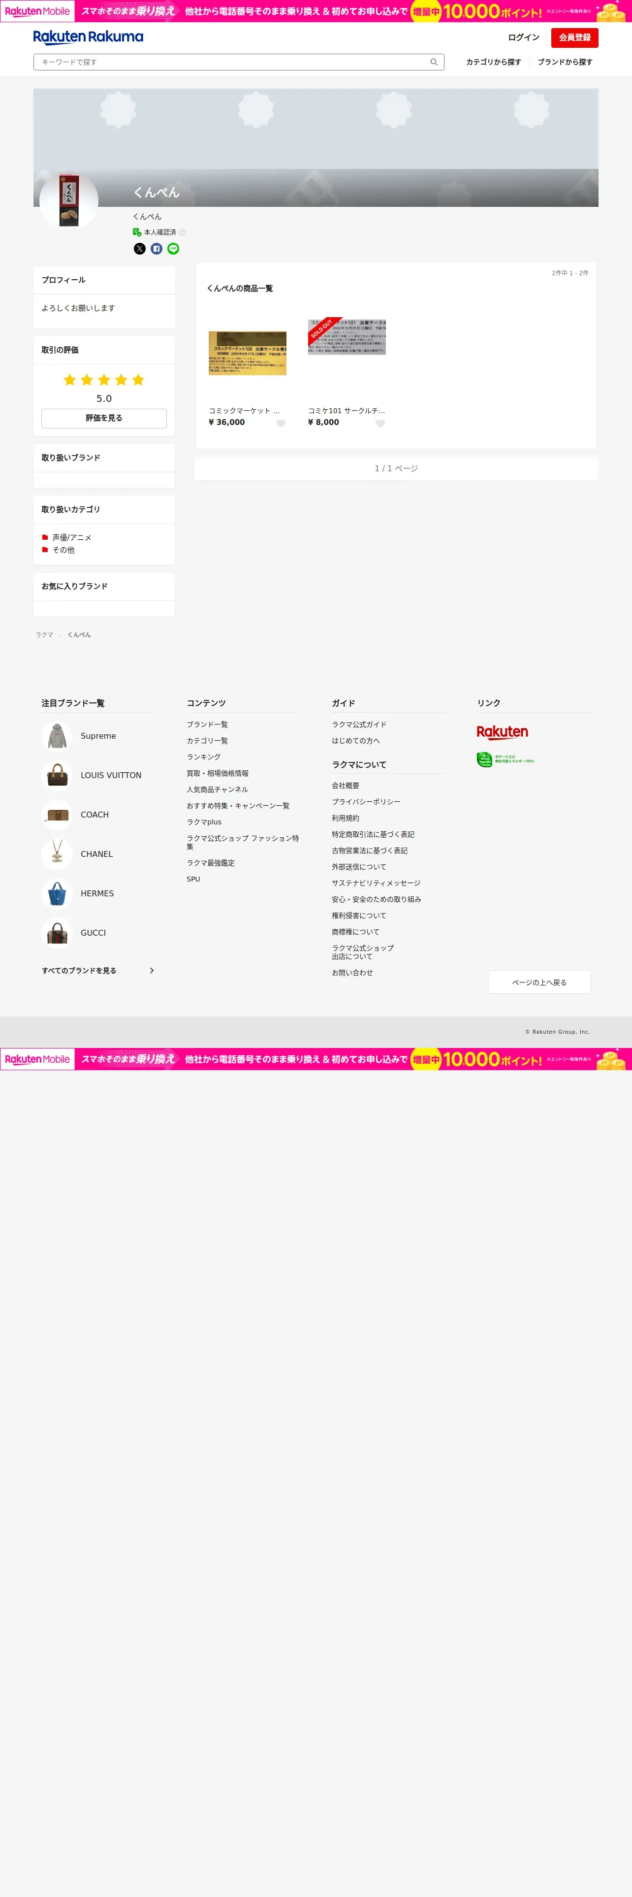Click the ページの上へ戻る button
This screenshot has height=1897, width=632.
pyautogui.click(x=539, y=982)
